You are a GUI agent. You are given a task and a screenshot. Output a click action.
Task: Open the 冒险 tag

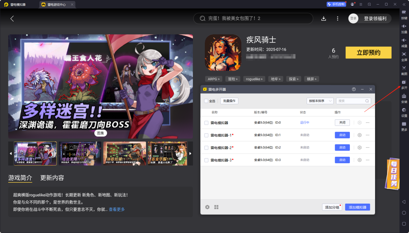233,79
